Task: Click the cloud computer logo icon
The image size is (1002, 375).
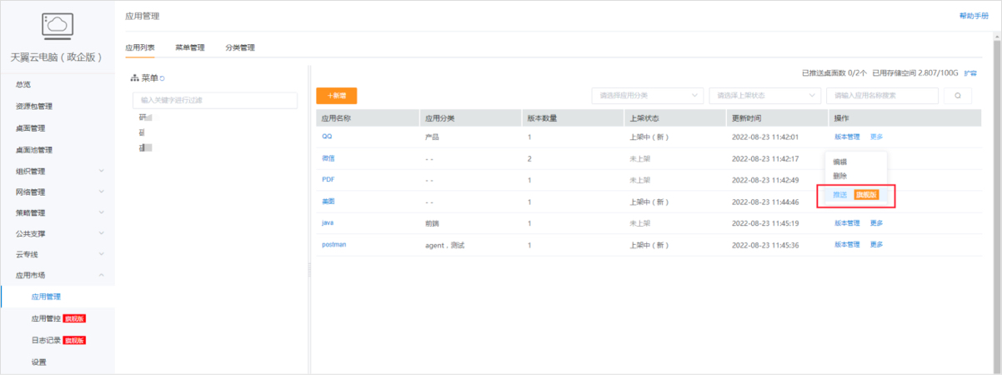Action: [57, 26]
